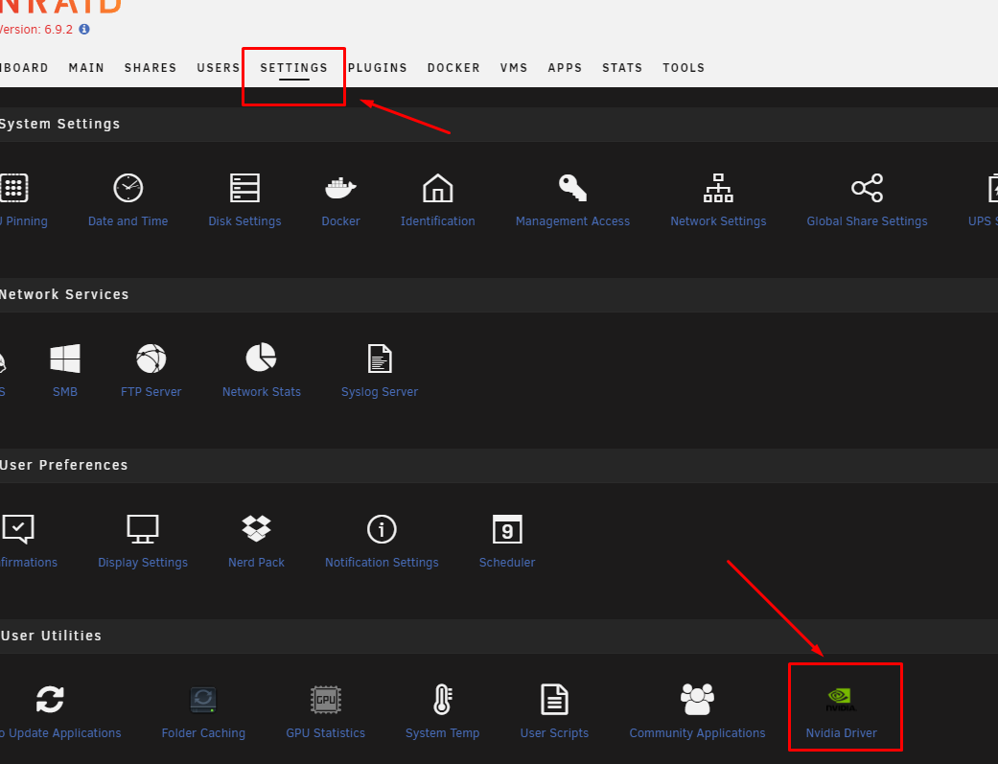This screenshot has width=998, height=764.
Task: Click the System Temp thermometer icon
Action: [x=442, y=700]
